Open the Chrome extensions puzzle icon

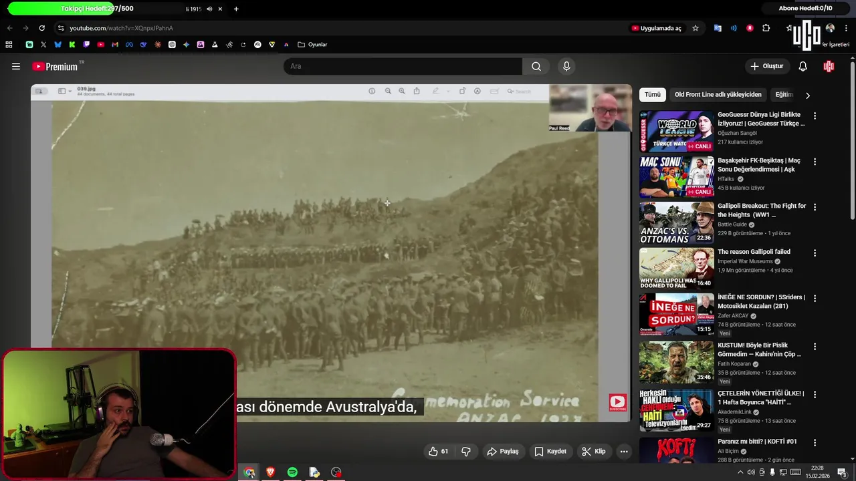pyautogui.click(x=766, y=28)
